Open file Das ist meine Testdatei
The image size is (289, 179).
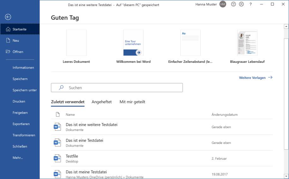(x=86, y=172)
